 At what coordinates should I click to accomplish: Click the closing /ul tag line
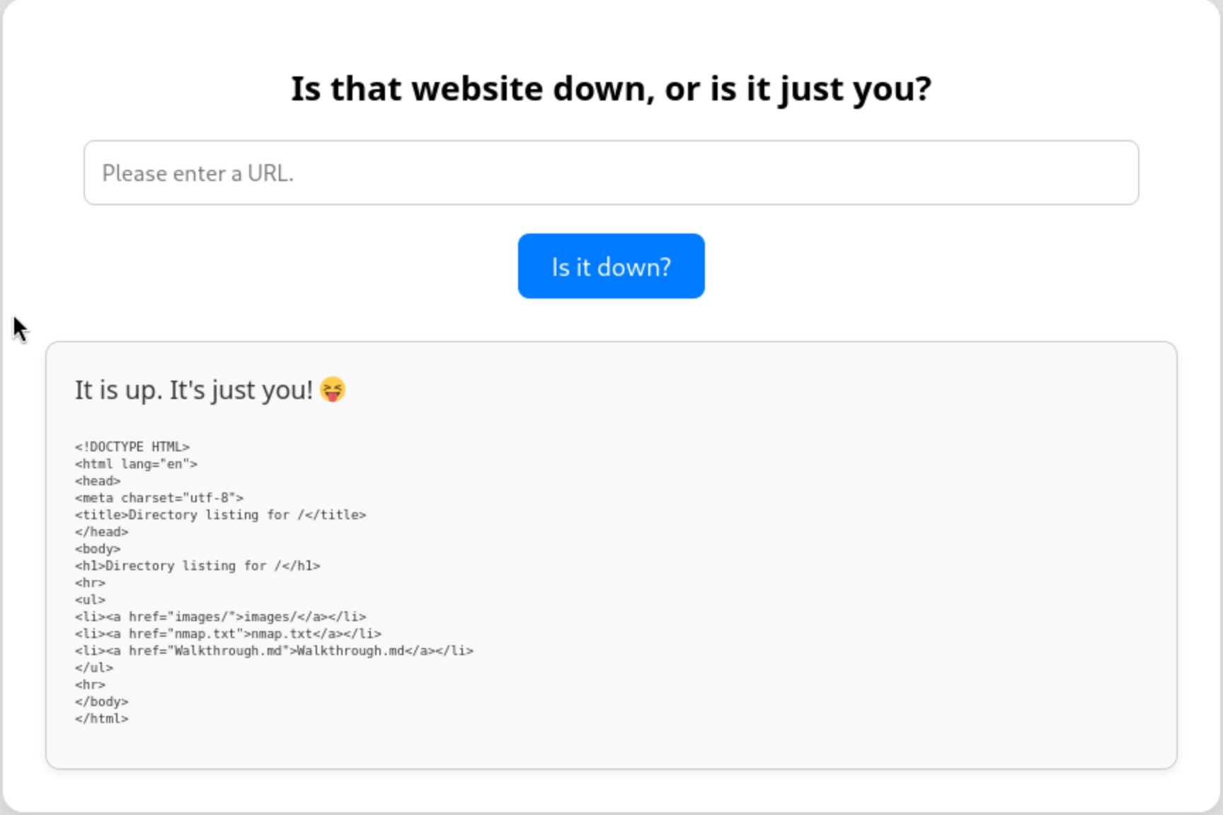tap(94, 668)
